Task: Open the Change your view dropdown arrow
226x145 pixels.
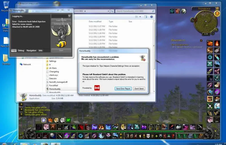Action: point(140,17)
